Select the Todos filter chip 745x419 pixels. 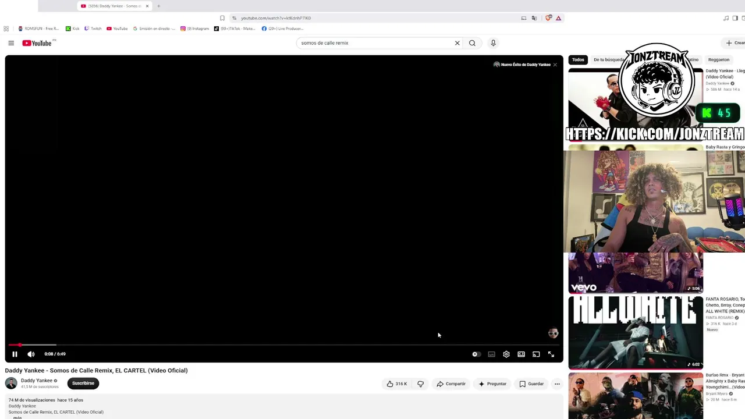578,59
